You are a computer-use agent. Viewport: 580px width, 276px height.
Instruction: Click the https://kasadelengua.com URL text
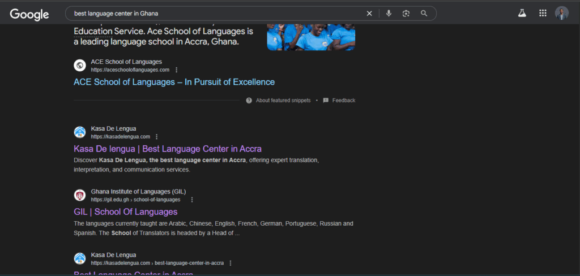tap(121, 137)
